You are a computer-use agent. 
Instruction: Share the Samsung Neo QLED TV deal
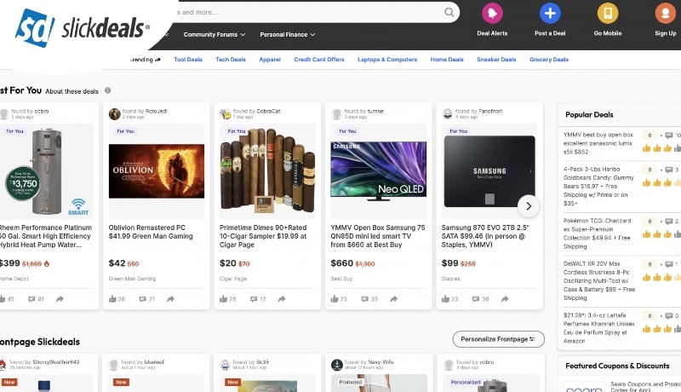(393, 299)
